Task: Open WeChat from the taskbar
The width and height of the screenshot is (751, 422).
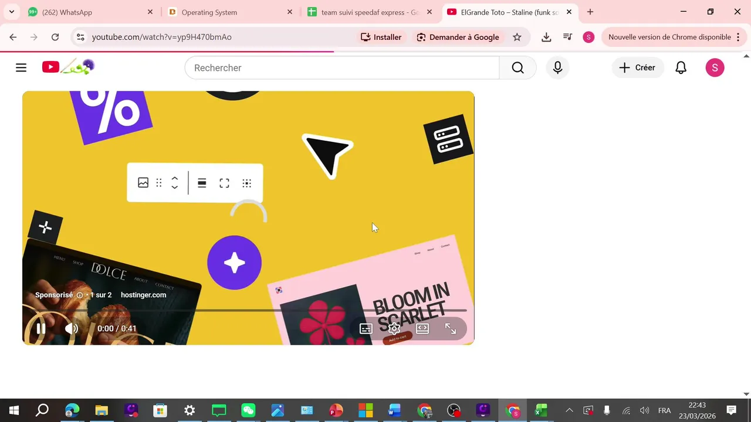Action: pos(248,410)
